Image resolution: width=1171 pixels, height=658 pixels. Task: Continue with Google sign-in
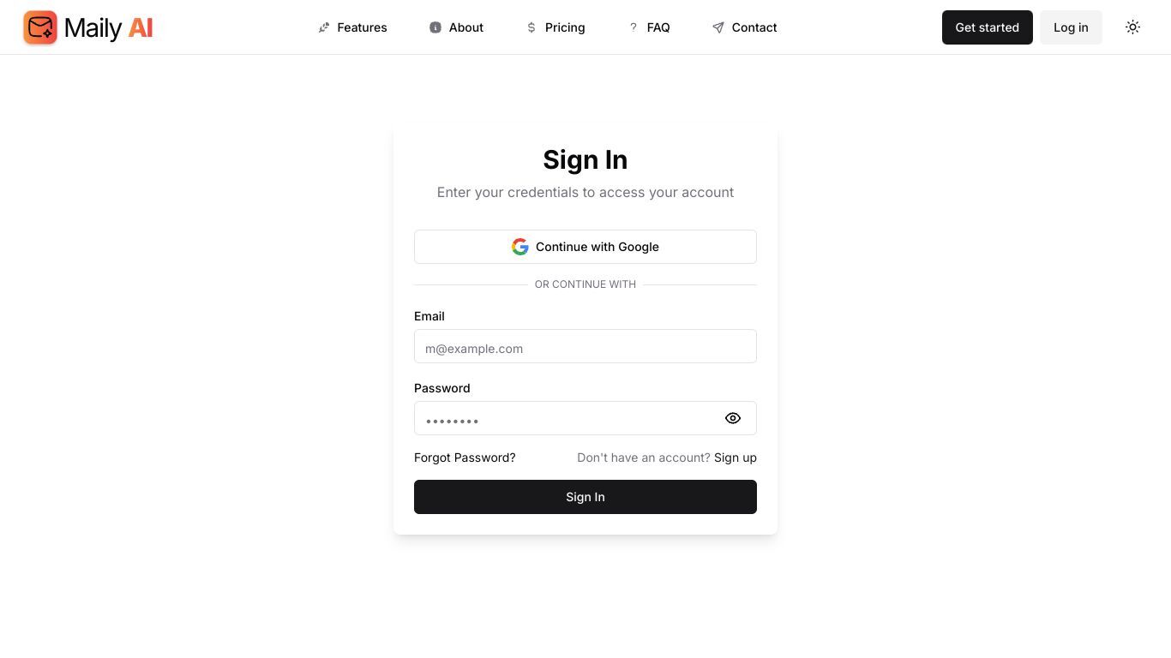tap(585, 247)
